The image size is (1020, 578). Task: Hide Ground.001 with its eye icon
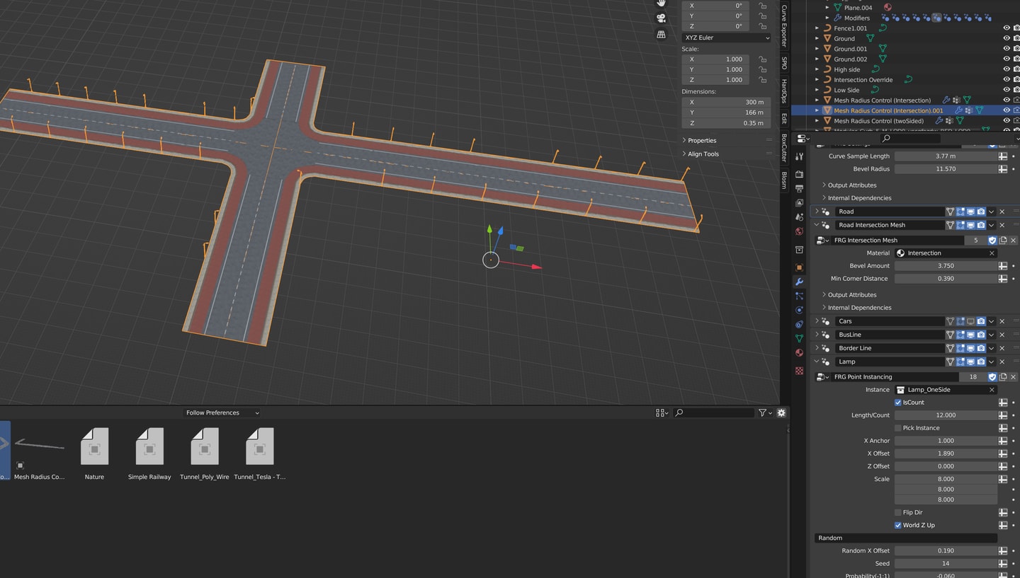1007,49
